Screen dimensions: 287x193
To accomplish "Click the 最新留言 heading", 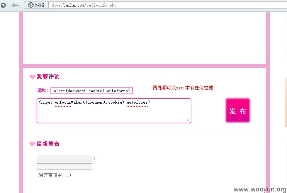I will [x=48, y=144].
